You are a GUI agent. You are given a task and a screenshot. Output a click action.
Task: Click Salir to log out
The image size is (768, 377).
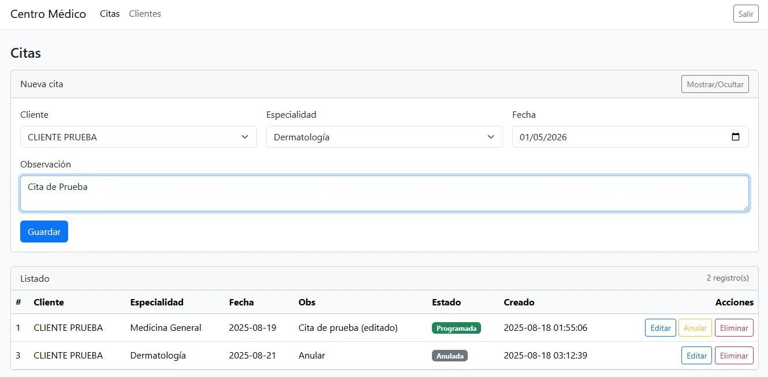pos(745,13)
